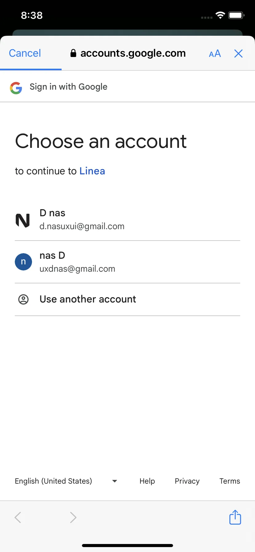
Task: Tap the blue n avatar of nas D
Action: click(x=23, y=262)
